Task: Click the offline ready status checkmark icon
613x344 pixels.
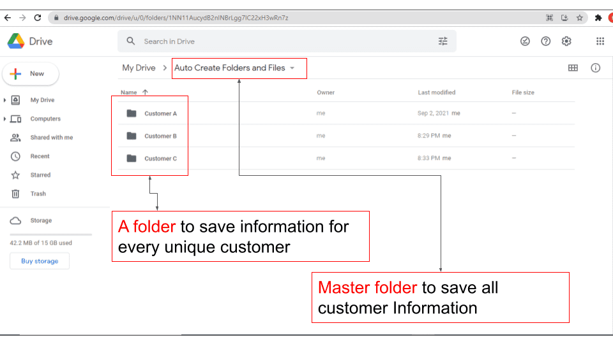Action: tap(525, 41)
